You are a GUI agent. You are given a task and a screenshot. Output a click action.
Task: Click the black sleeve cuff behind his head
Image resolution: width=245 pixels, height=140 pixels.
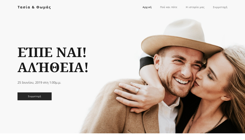click(x=146, y=63)
